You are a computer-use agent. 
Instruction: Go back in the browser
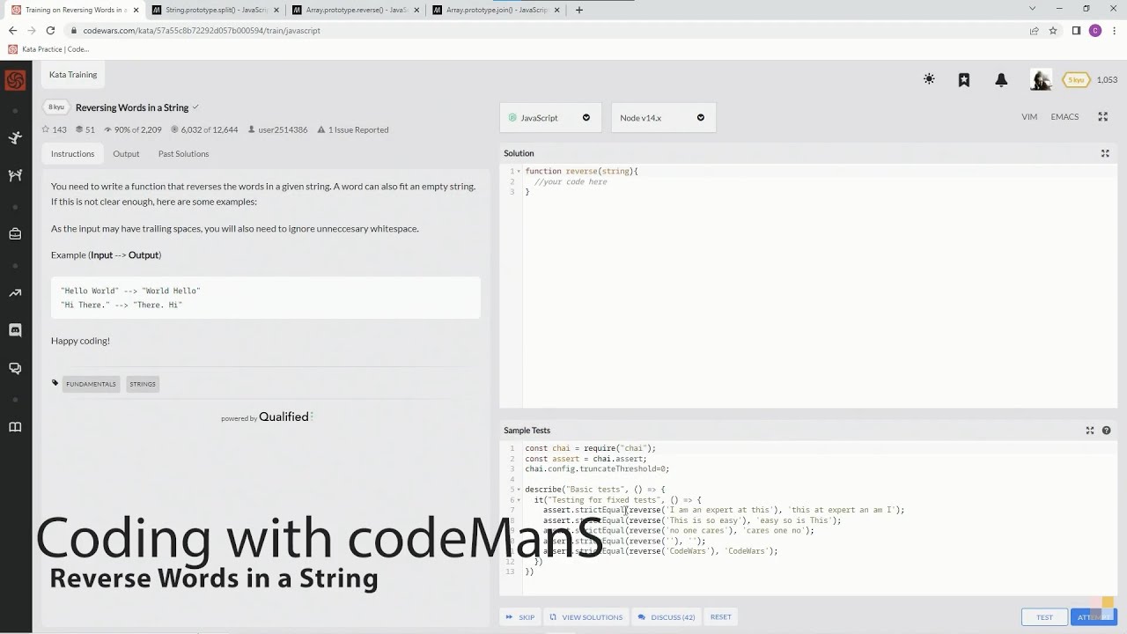click(x=12, y=30)
